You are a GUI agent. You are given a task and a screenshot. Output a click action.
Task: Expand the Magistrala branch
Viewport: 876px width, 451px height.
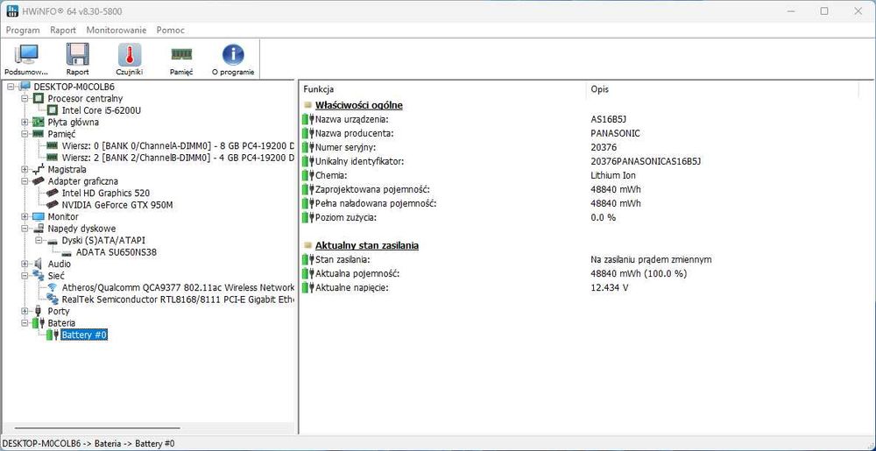pos(25,169)
